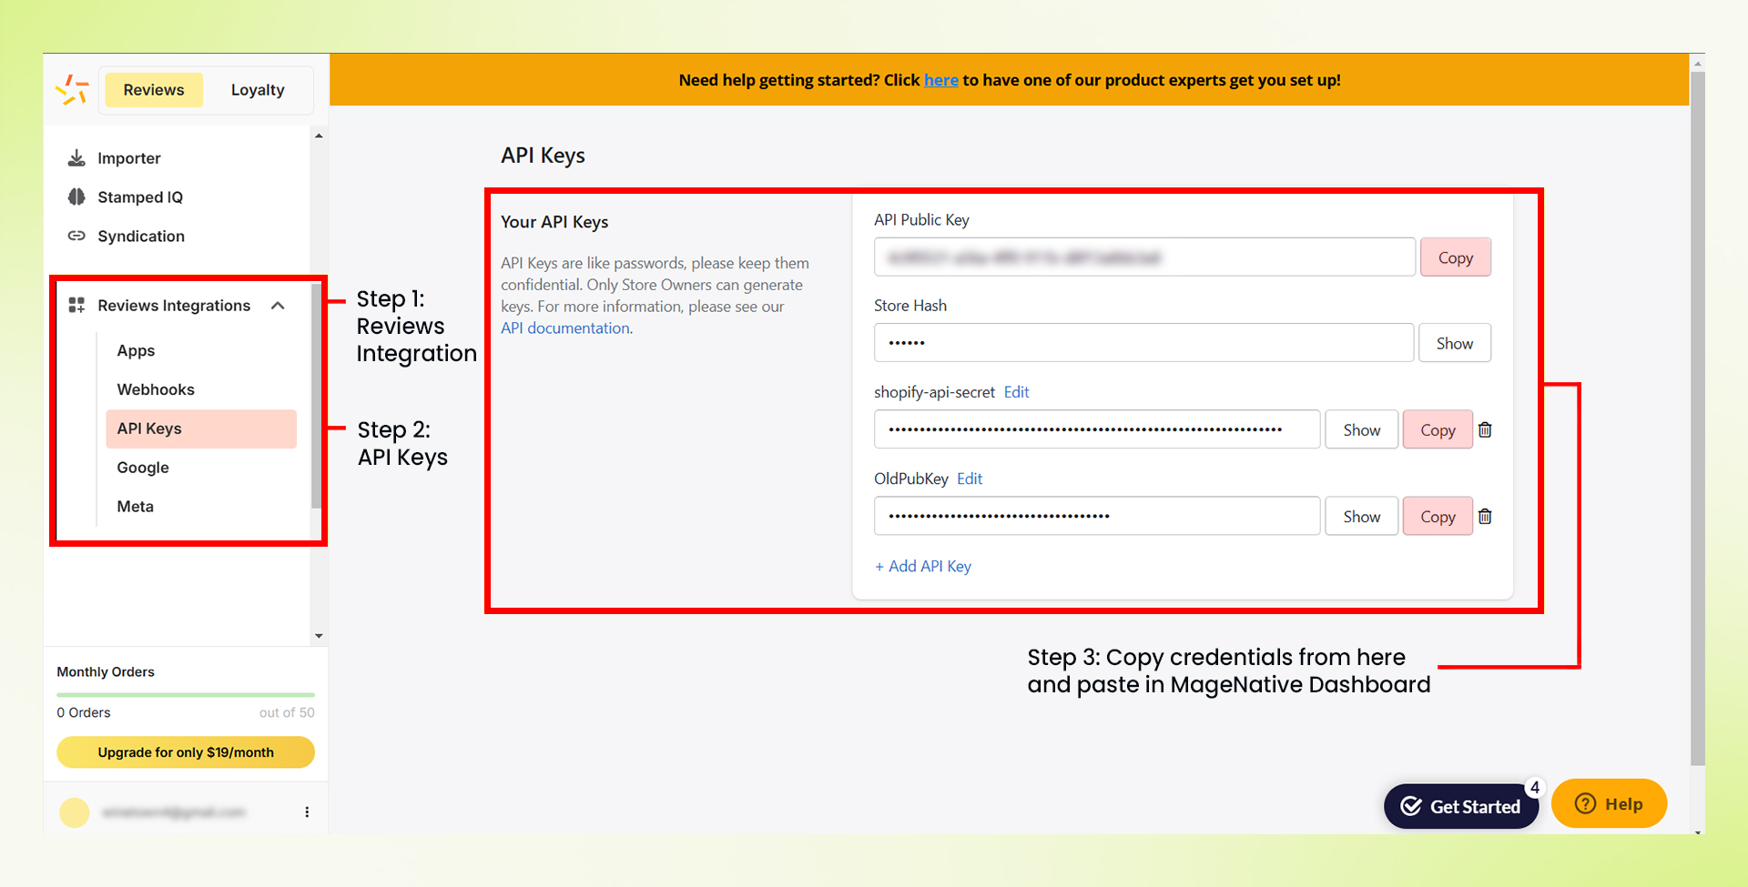
Task: Check the Monthly Orders progress bar
Action: coord(185,693)
